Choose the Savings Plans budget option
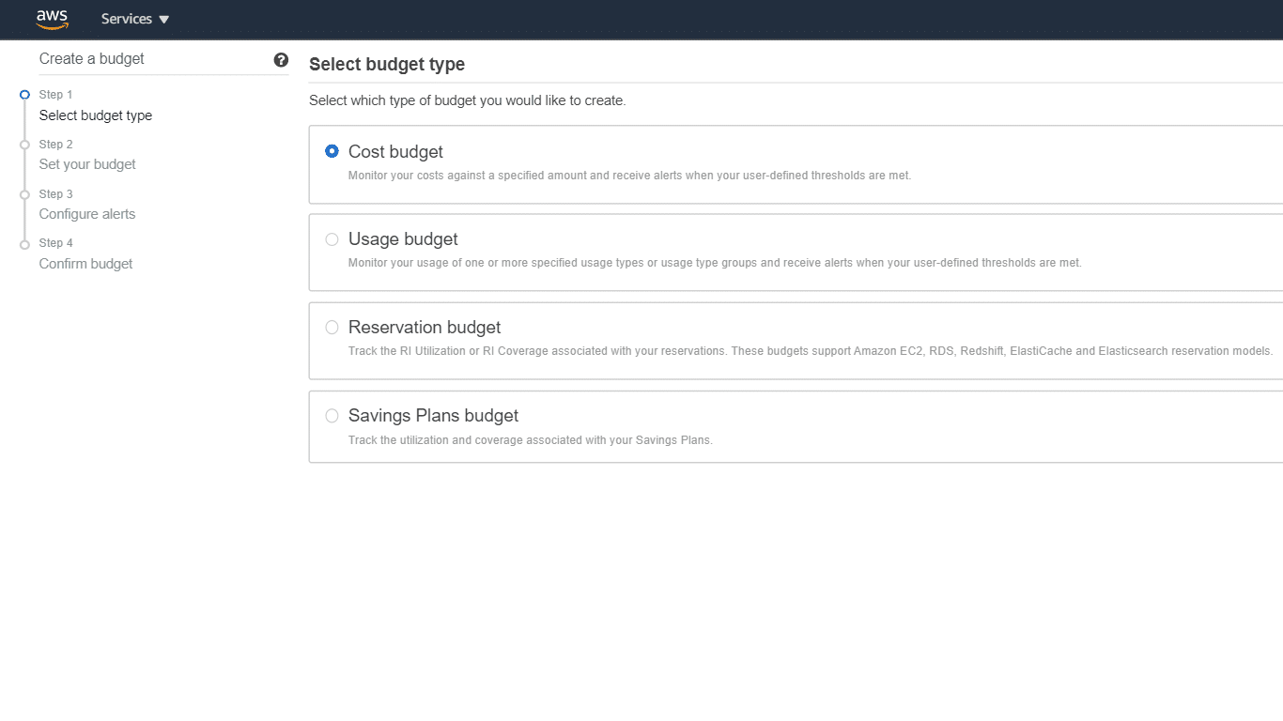Image resolution: width=1283 pixels, height=721 pixels. (332, 415)
